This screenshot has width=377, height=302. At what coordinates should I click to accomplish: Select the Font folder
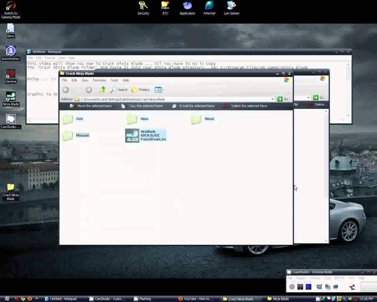tap(72, 119)
